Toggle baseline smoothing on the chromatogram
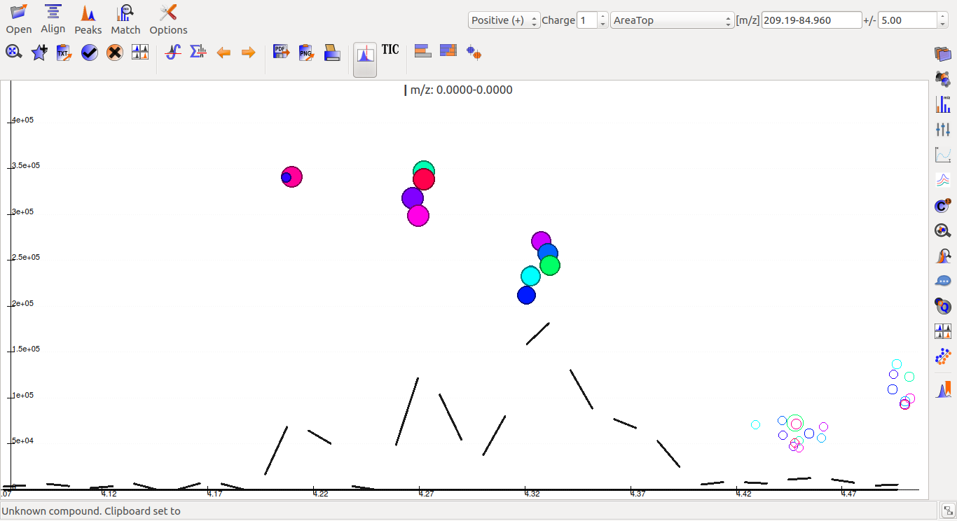 (172, 51)
